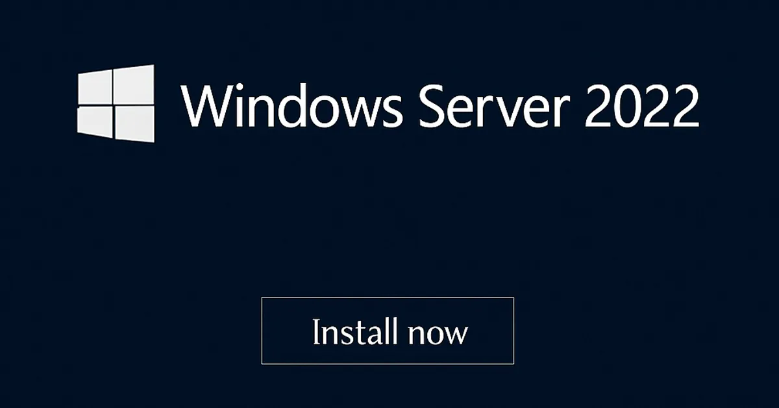
Task: Click the Install now button
Action: [388, 331]
